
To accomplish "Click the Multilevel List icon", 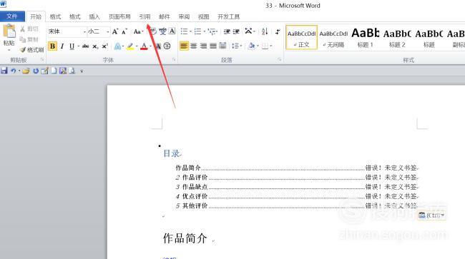I will 212,31.
